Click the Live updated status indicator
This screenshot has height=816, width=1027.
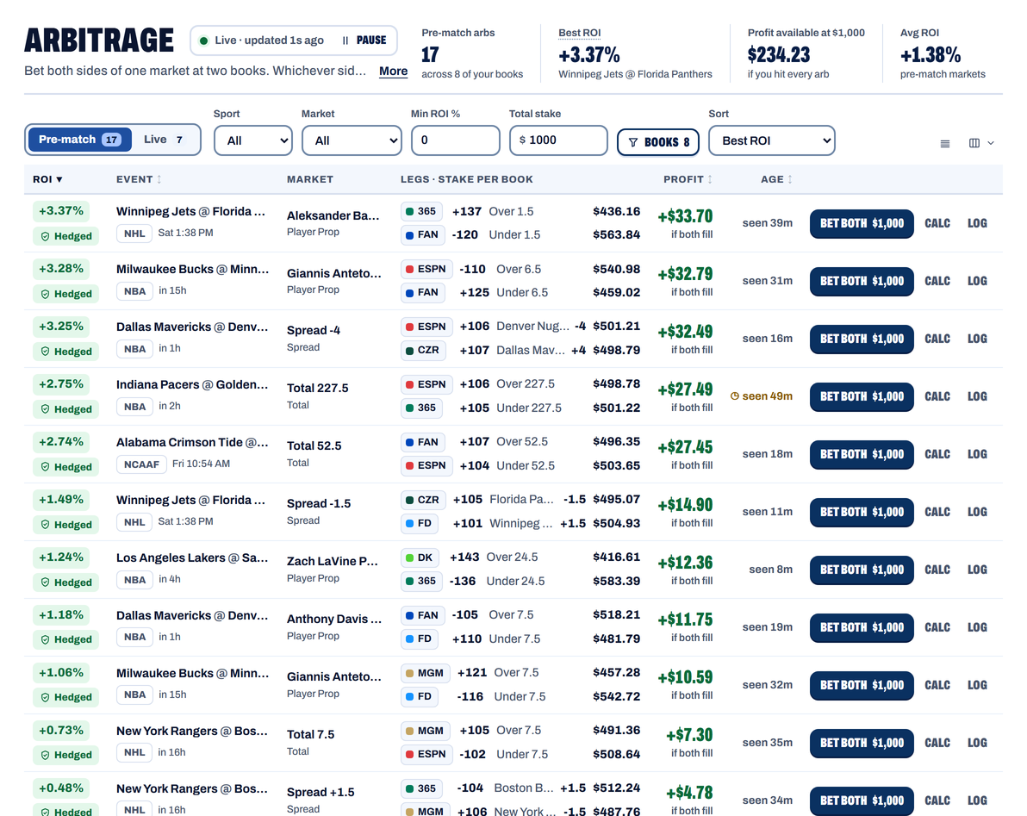pos(261,40)
